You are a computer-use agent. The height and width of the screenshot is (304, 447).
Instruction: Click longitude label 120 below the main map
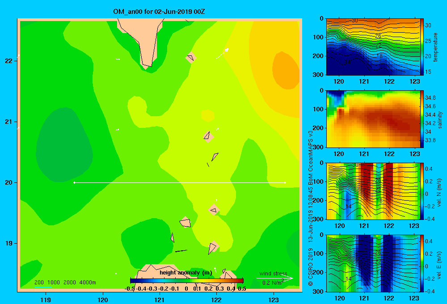point(103,300)
